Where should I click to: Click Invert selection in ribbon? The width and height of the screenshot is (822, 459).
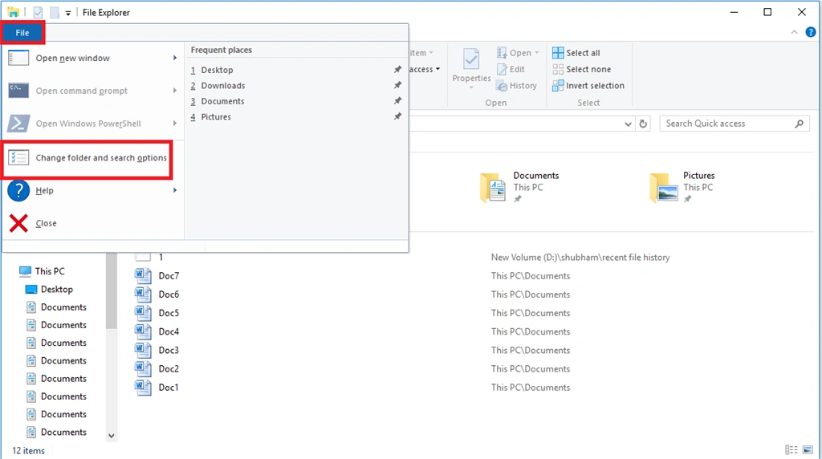(x=588, y=85)
